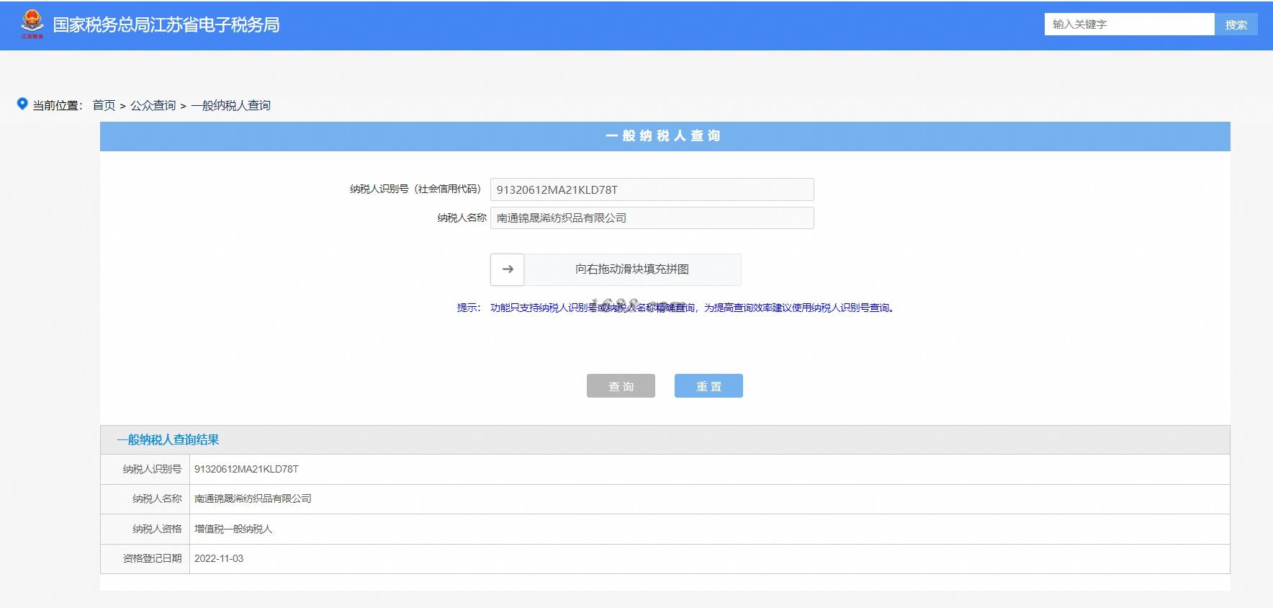Image resolution: width=1273 pixels, height=608 pixels.
Task: Click the 纳税人识别号 label in results table
Action: pos(152,469)
